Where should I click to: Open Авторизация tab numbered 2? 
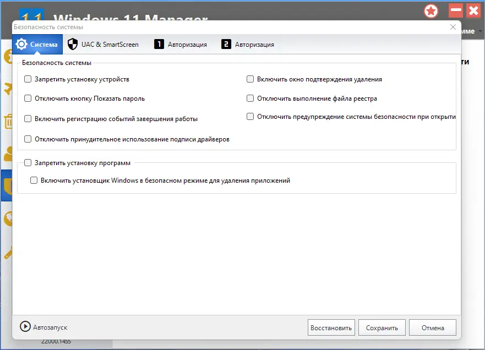coord(247,44)
